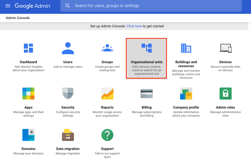Open the Users person icon
This screenshot has height=165, width=251.
(x=68, y=48)
